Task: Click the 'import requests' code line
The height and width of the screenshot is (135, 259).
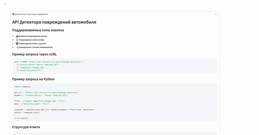Action: click(22, 87)
